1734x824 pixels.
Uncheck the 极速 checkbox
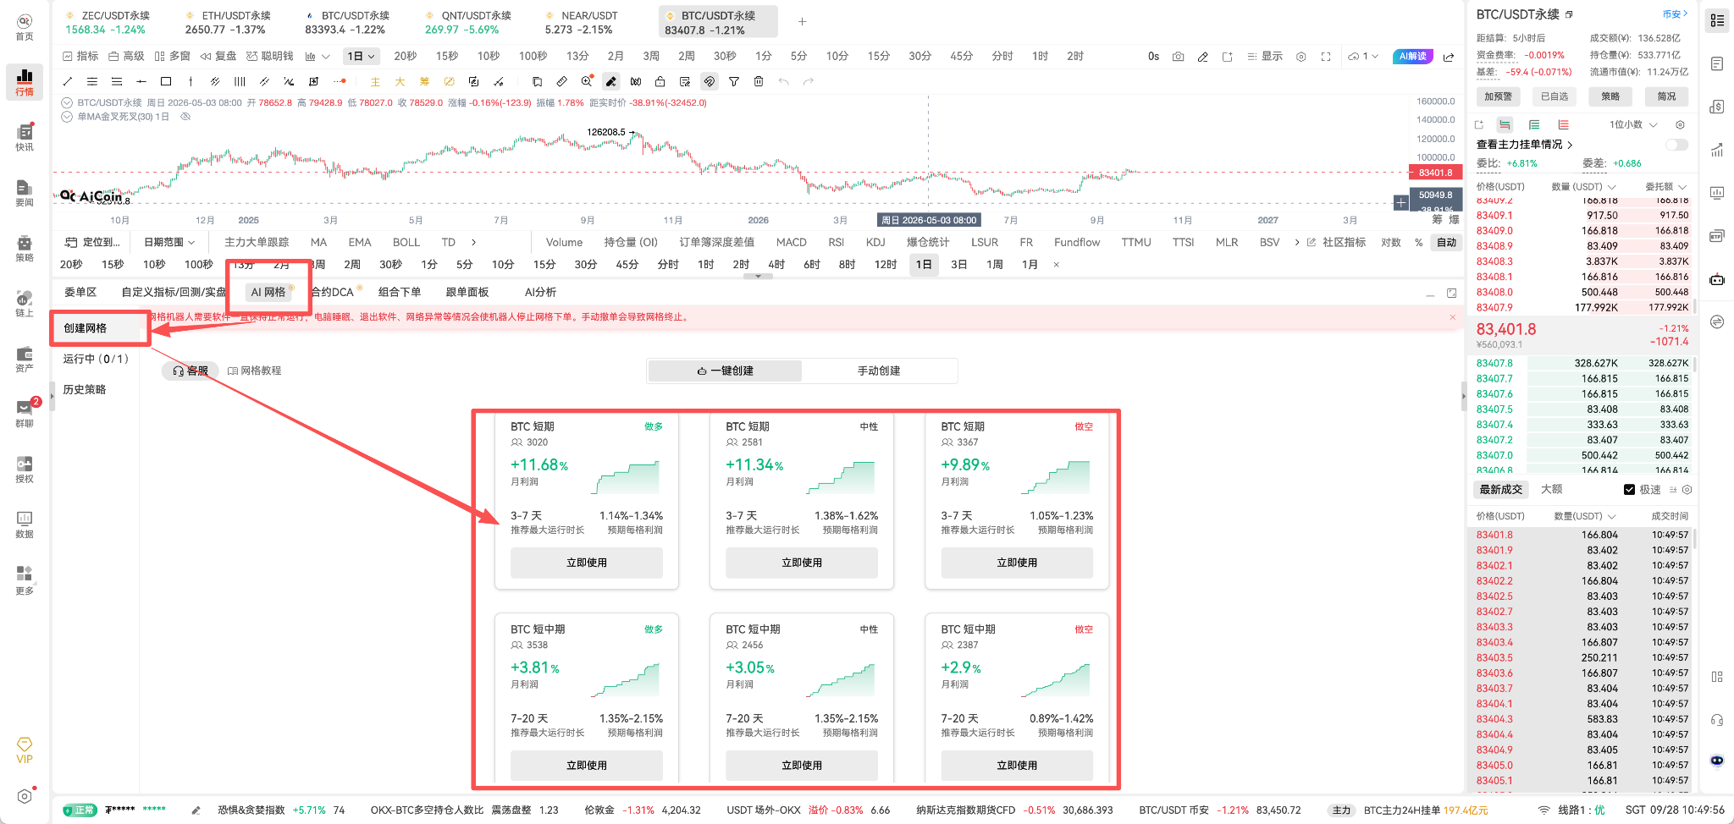1629,490
